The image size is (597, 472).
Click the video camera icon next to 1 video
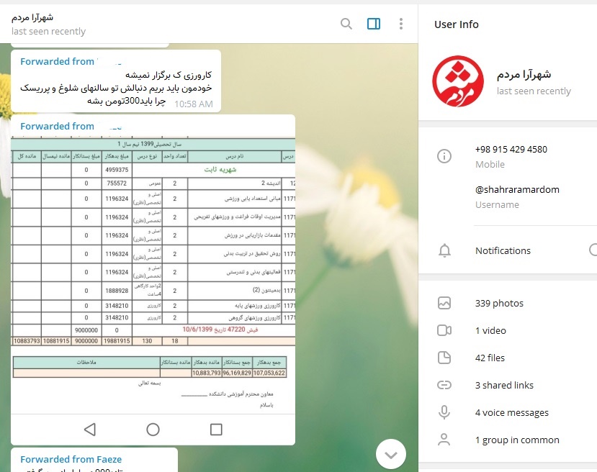click(444, 330)
